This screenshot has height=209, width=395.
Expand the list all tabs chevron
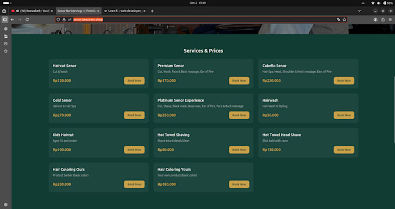(359, 11)
